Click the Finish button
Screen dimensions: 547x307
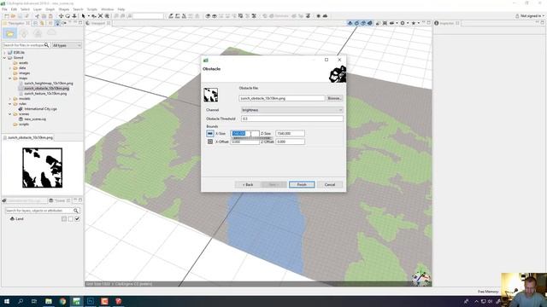coord(302,184)
